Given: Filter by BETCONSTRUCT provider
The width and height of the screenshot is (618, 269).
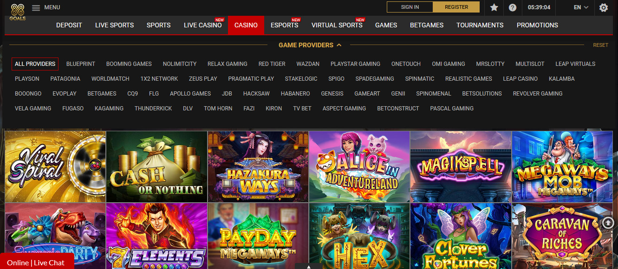Looking at the screenshot, I should click(398, 109).
